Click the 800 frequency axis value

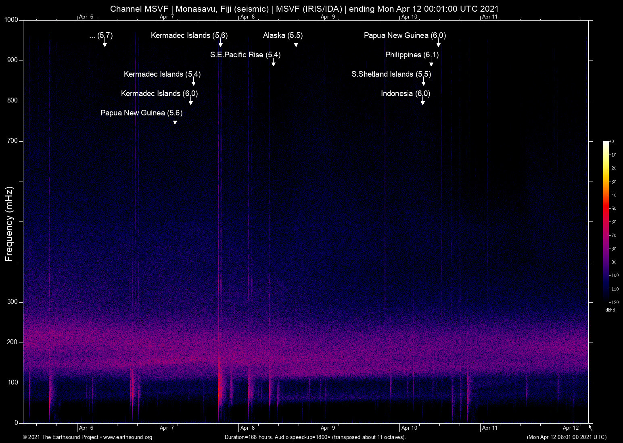(x=13, y=100)
